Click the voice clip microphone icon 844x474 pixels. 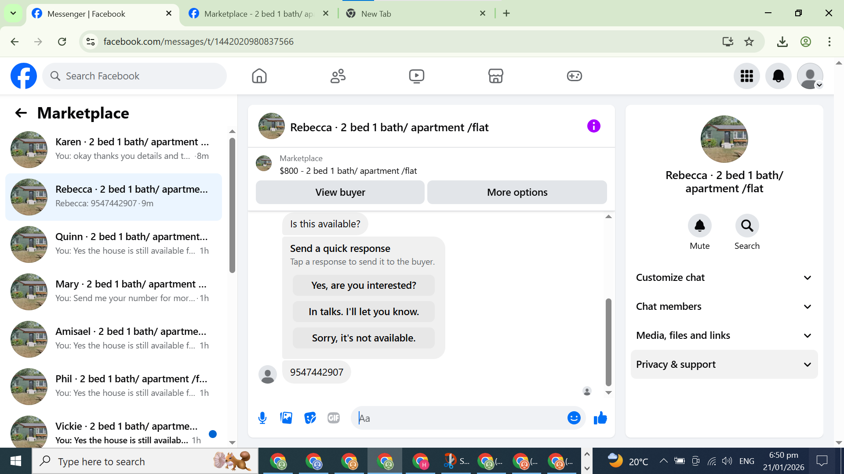(x=262, y=418)
